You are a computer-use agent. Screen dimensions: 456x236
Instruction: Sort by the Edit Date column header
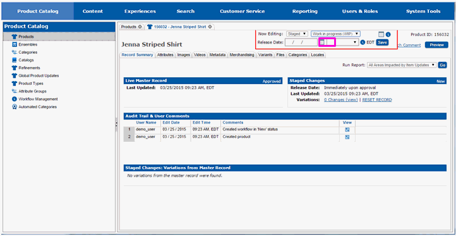point(171,122)
